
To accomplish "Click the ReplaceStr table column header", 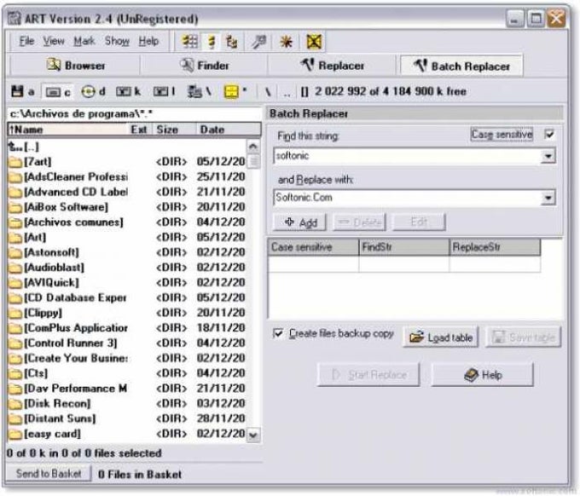I will (x=495, y=247).
